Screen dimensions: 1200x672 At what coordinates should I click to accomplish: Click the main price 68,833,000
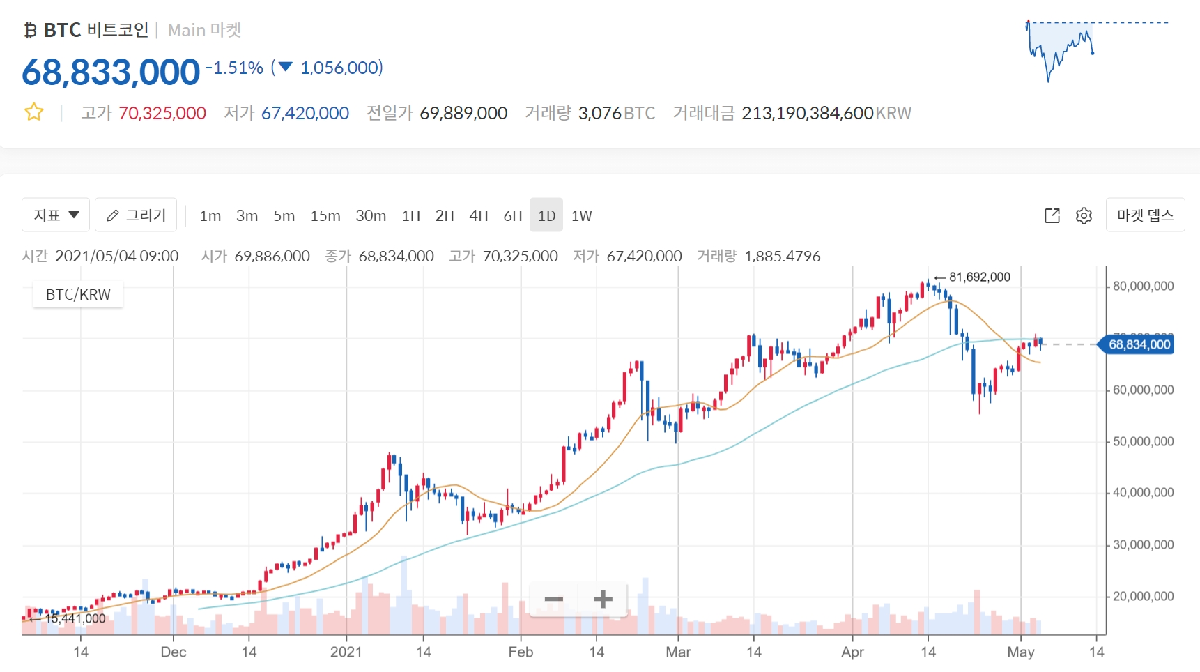111,72
